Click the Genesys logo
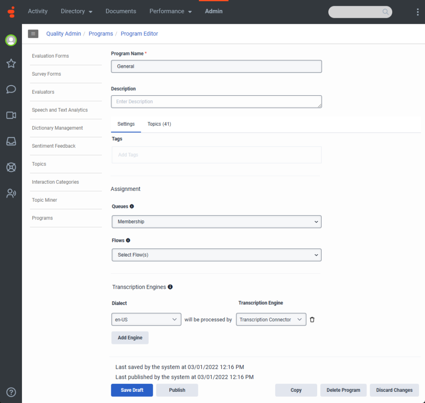Viewport: 425px width, 403px height. tap(11, 12)
